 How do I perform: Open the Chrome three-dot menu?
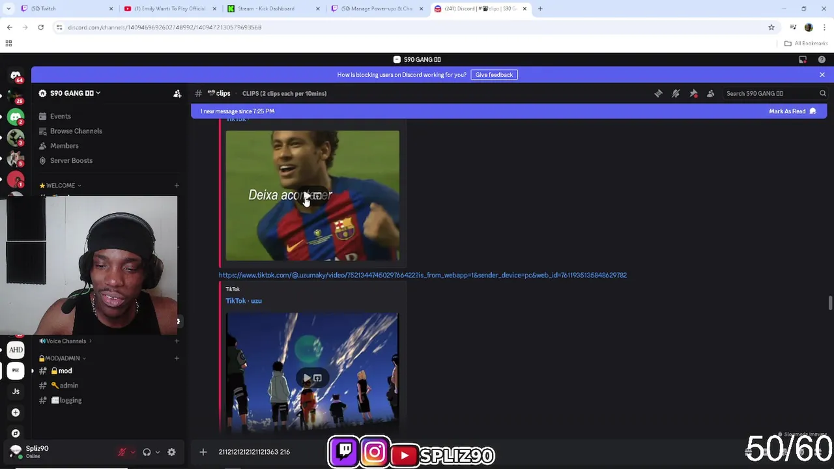pos(824,27)
